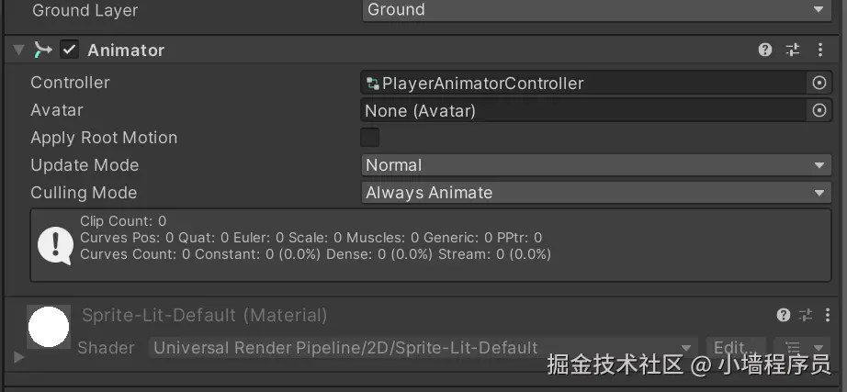Screen dimensions: 847x392
Task: Open Avatar object picker
Action: 819,110
